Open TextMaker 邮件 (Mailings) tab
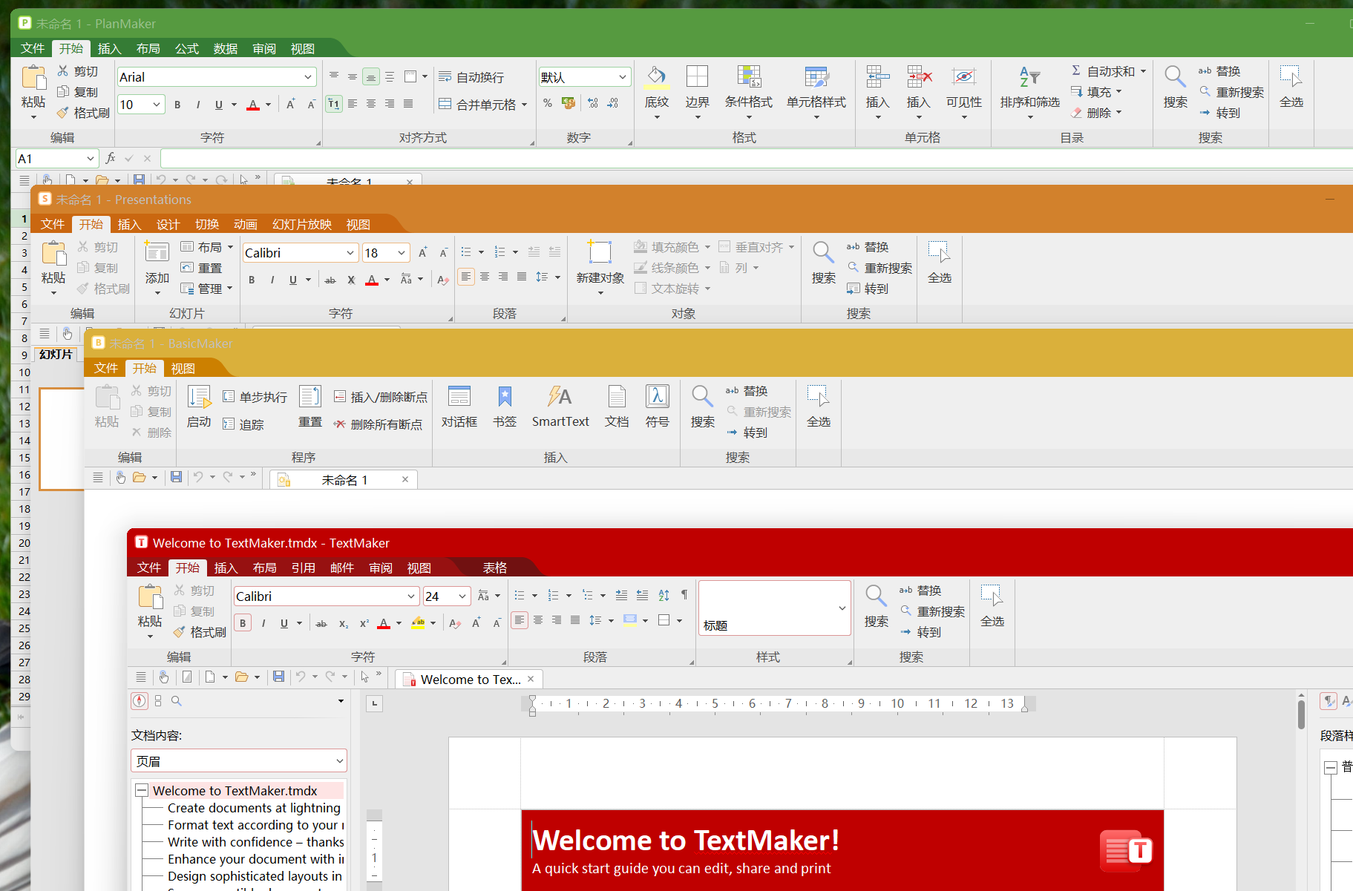Screen dimensions: 1353x891 click(x=342, y=568)
